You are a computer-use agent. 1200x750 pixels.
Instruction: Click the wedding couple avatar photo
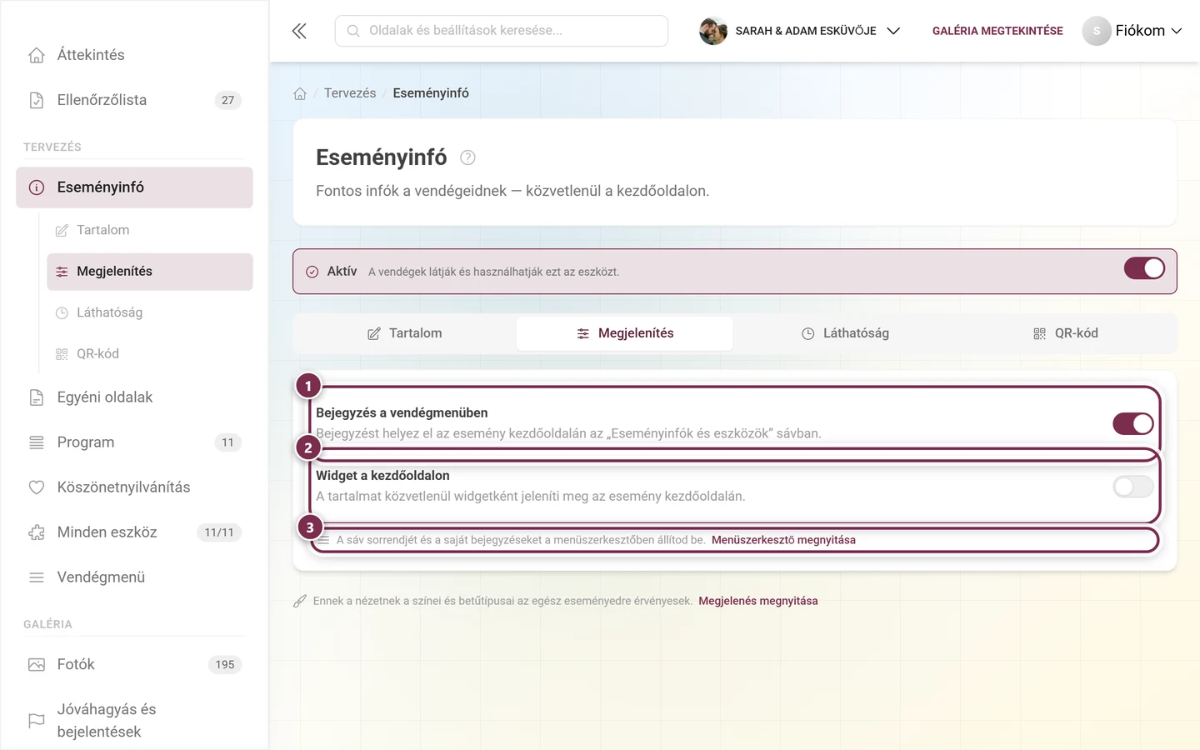pyautogui.click(x=713, y=31)
